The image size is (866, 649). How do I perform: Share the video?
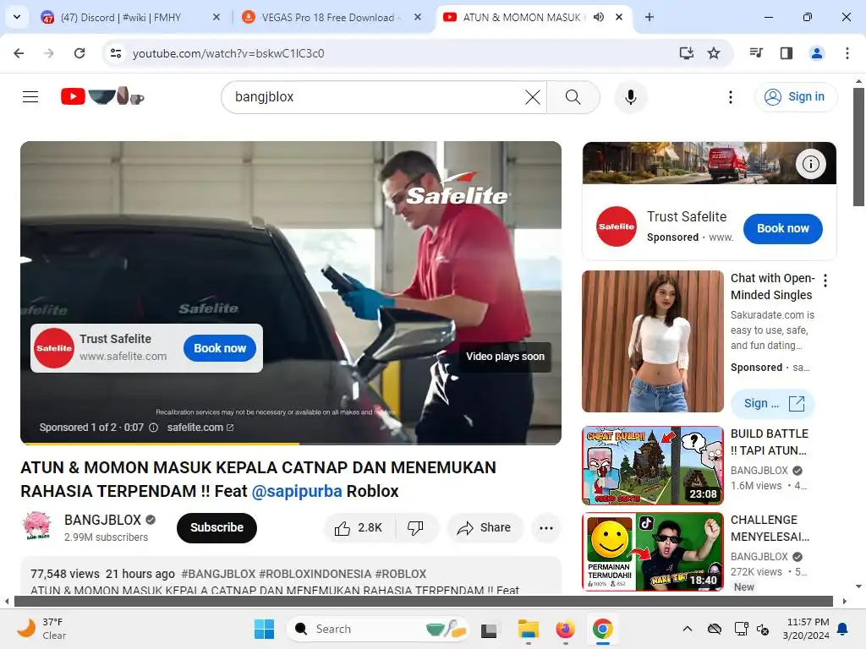[485, 527]
